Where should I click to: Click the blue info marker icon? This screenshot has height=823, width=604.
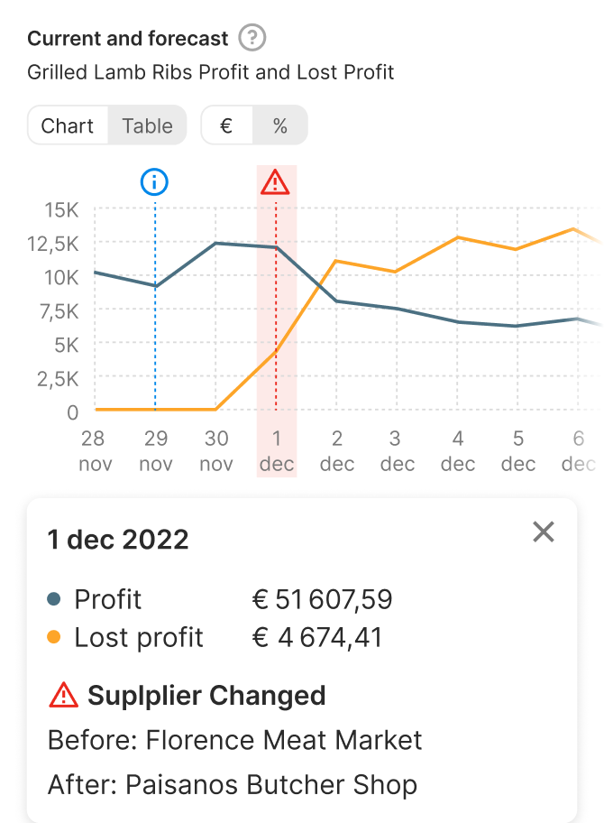155,182
